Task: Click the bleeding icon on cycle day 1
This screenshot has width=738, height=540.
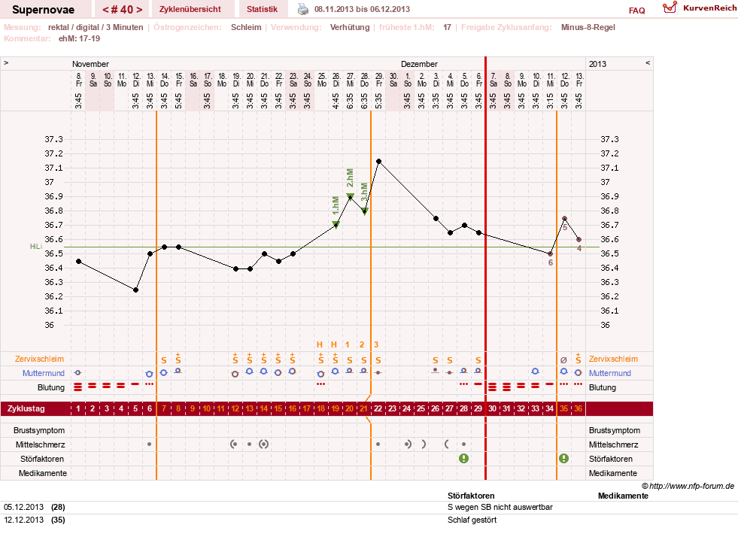Action: (x=78, y=387)
